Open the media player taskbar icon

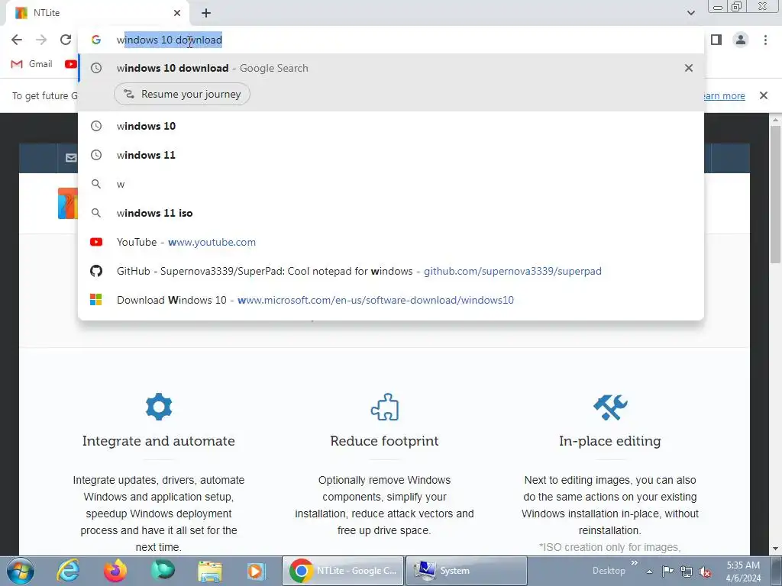click(257, 571)
